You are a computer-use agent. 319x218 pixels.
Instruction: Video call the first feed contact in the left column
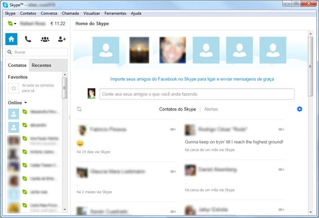[x=173, y=129]
